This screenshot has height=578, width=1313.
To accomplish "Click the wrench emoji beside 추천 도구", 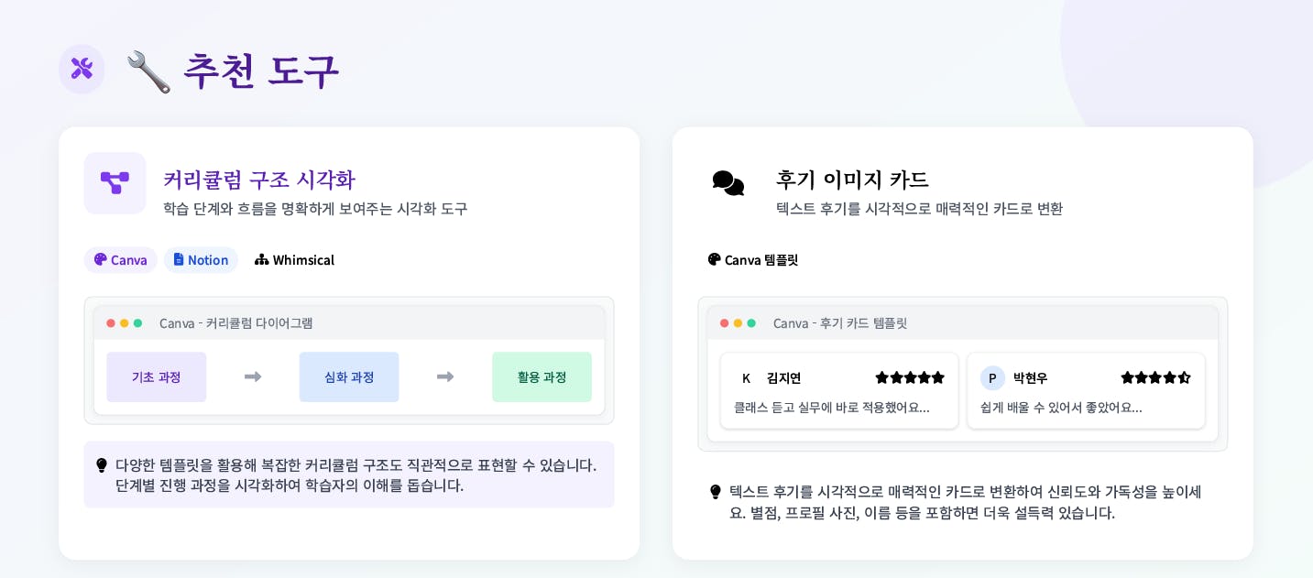I will tap(148, 71).
